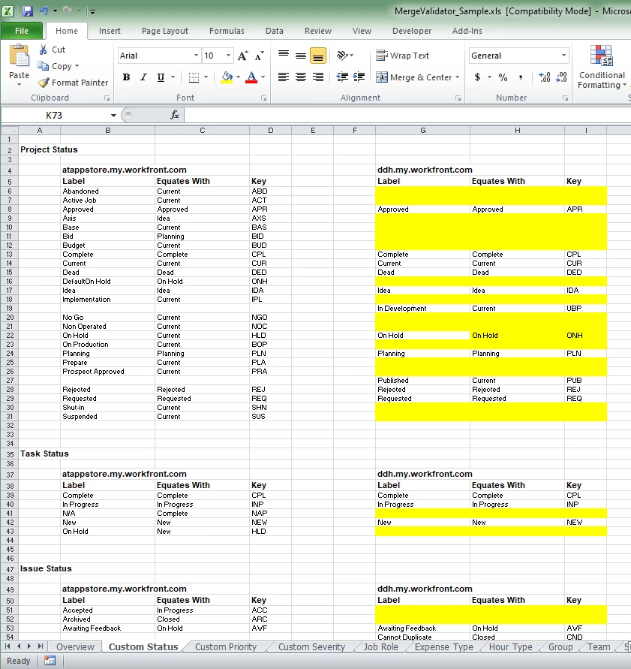The image size is (631, 669).
Task: Select column G header
Action: pos(423,131)
